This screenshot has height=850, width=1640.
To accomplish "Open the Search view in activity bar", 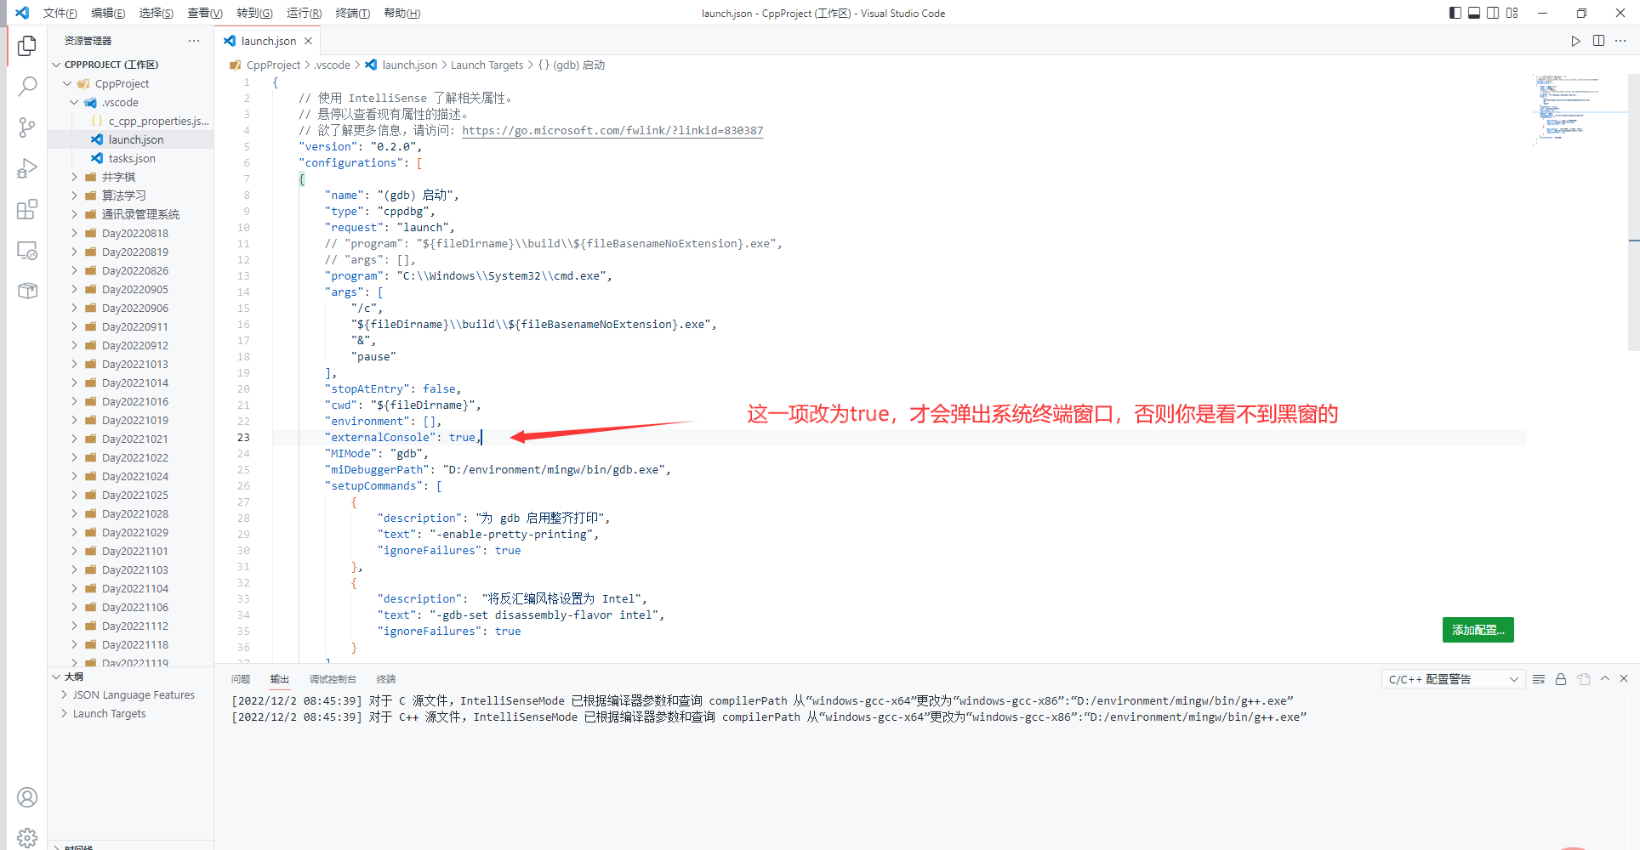I will coord(27,86).
